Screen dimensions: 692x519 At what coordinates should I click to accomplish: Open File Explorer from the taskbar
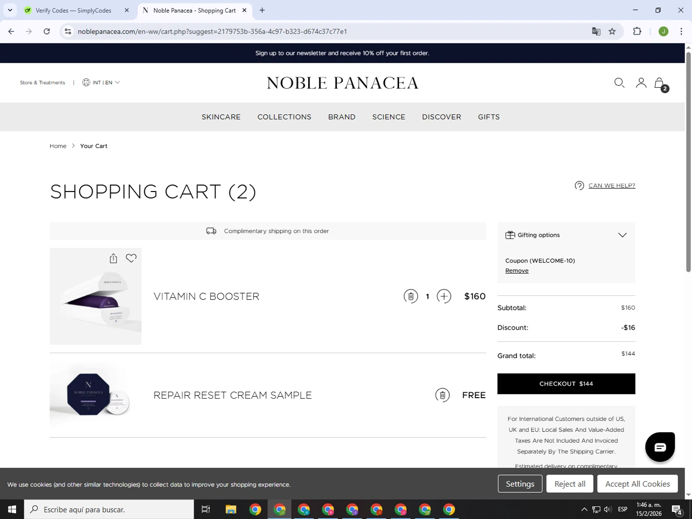point(231,509)
